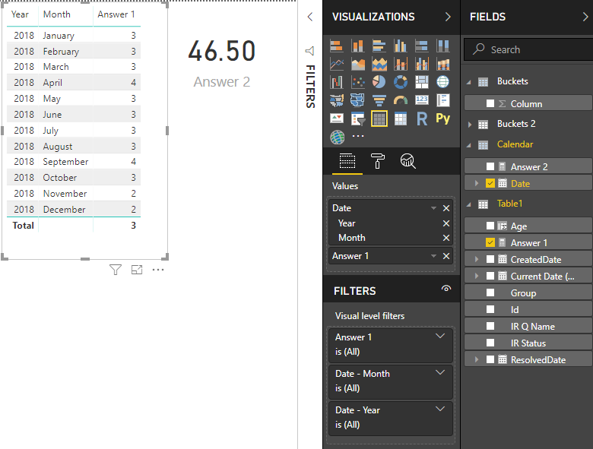Open more options ellipsis below the table
The width and height of the screenshot is (593, 449).
pos(158,270)
